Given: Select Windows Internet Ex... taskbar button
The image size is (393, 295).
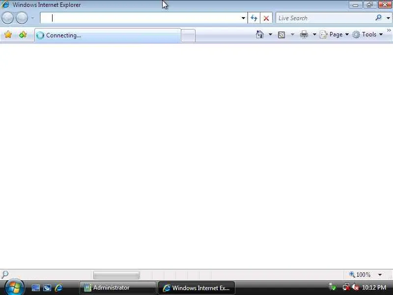Looking at the screenshot, I should click(196, 288).
